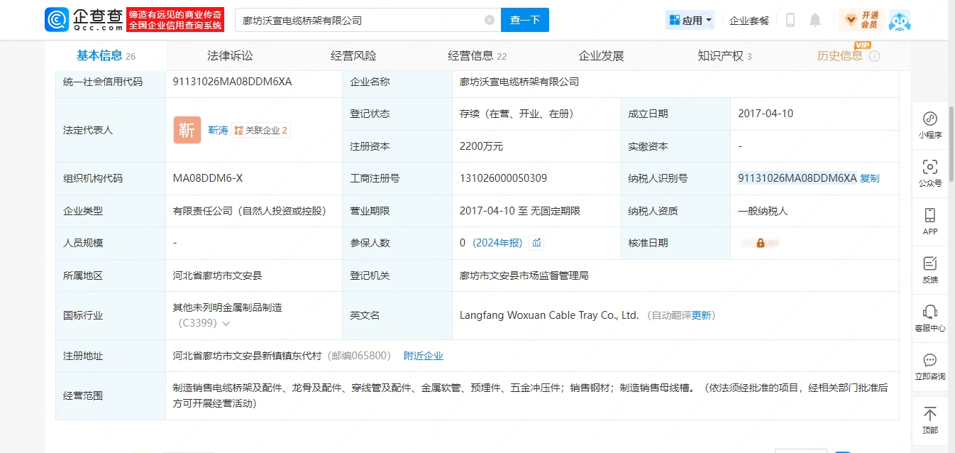Click organization code MA08DDM6-X

(208, 178)
